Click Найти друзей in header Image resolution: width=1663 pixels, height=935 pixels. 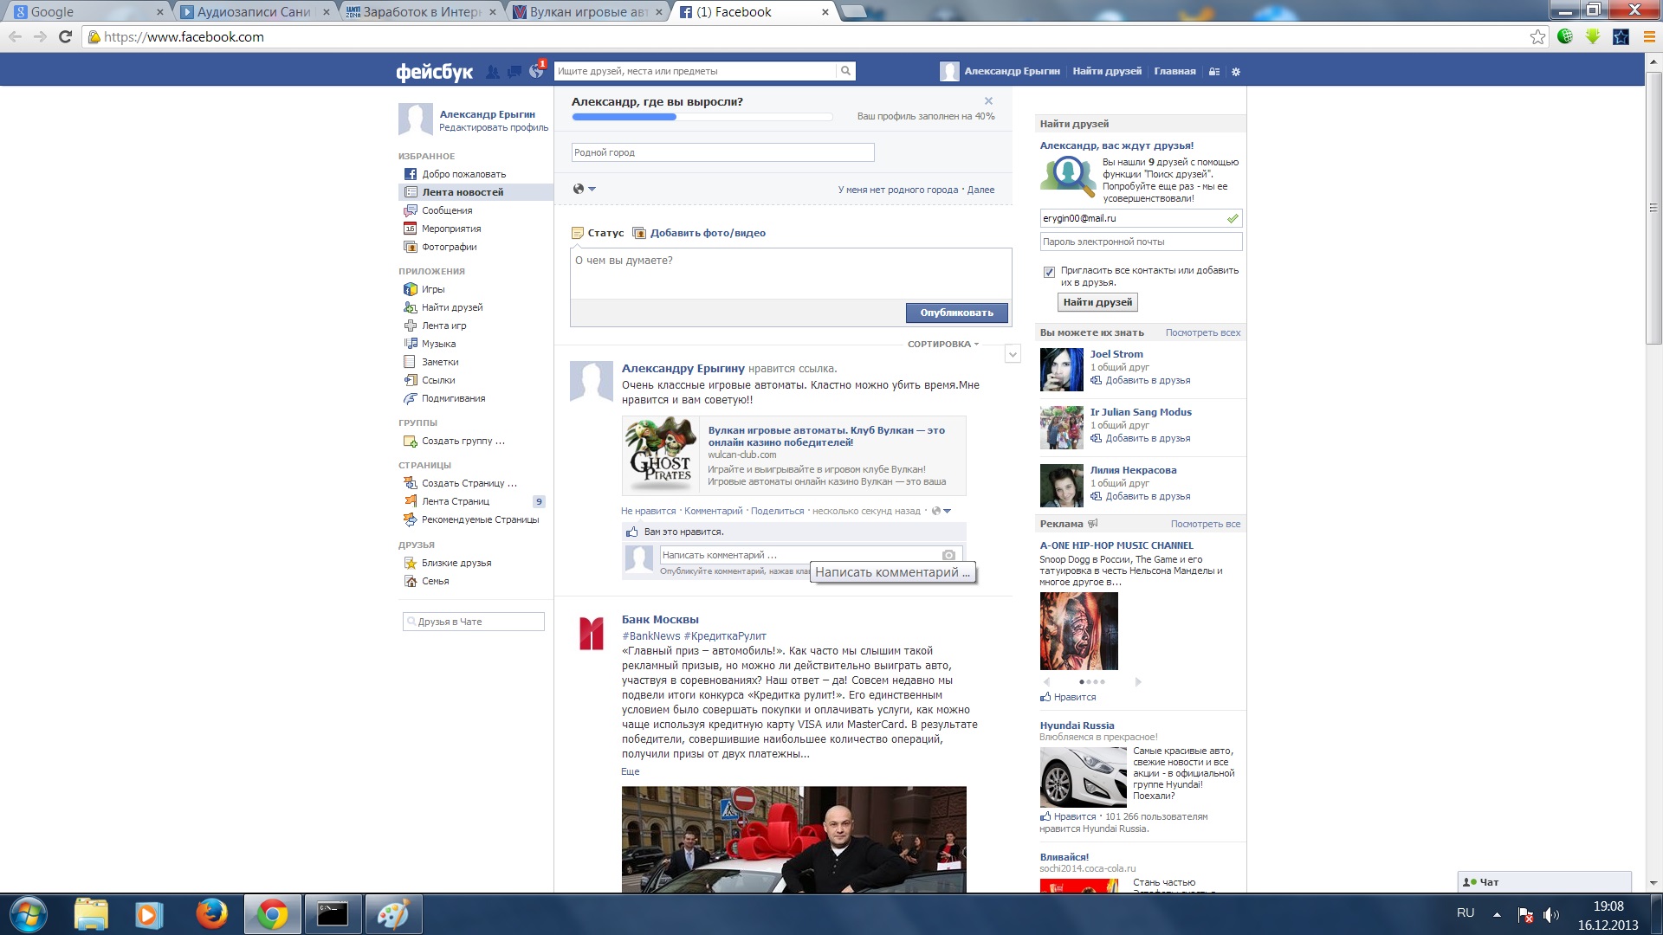point(1107,71)
